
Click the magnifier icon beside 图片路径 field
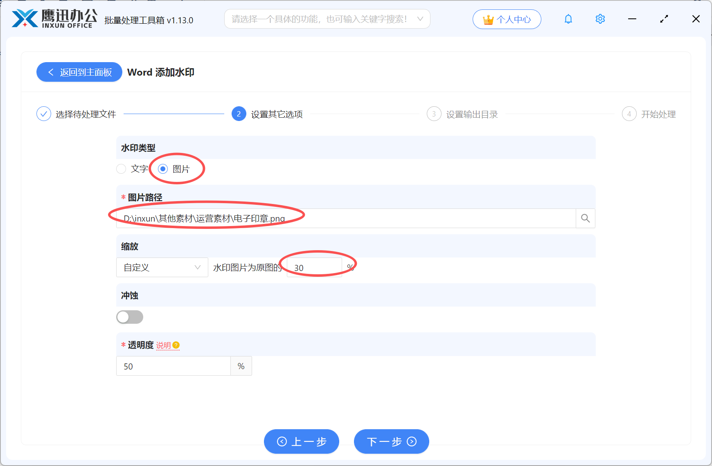coord(585,218)
